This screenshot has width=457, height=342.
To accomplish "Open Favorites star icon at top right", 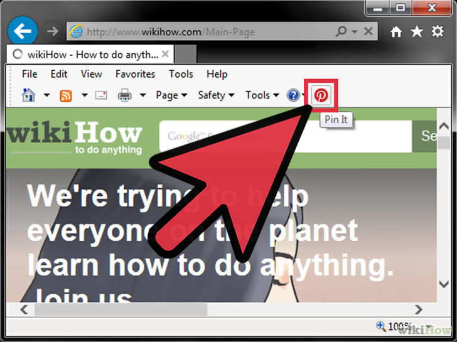I will pyautogui.click(x=417, y=31).
